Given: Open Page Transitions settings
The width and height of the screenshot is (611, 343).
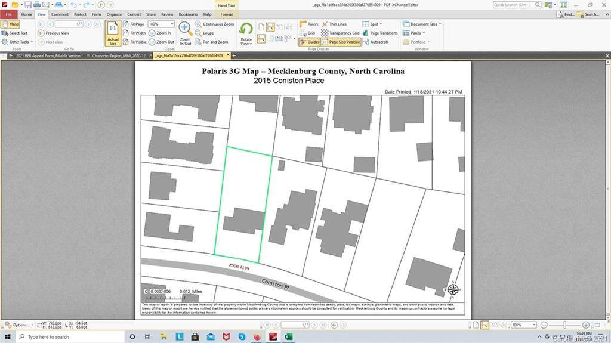Looking at the screenshot, I should click(x=380, y=33).
